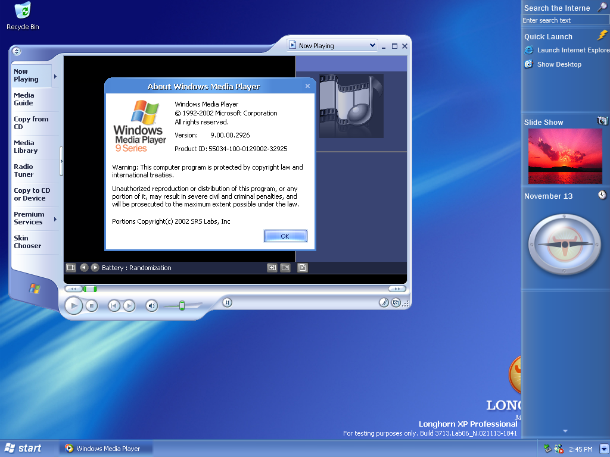
Task: Open the Recycle Bin desktop icon
Action: coord(23,15)
